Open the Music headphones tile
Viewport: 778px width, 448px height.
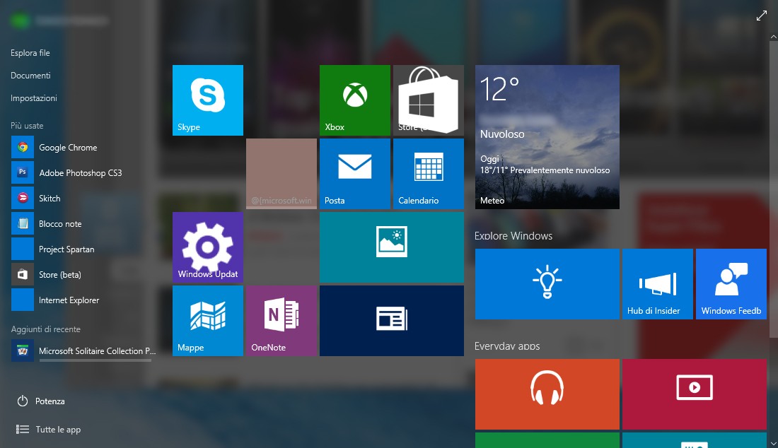tap(547, 394)
